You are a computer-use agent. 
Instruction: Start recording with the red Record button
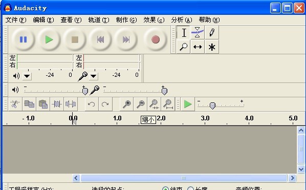pos(156,39)
